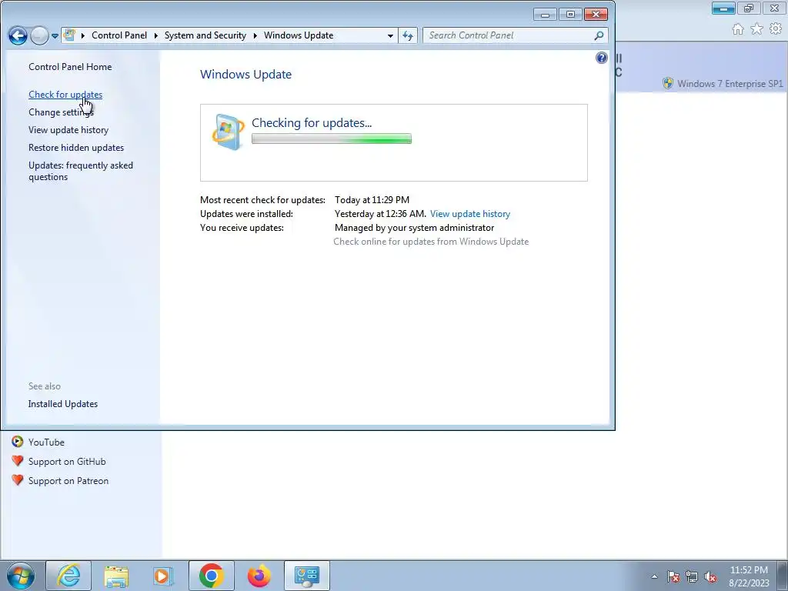Screen dimensions: 788x591
Task: Click the Control Panel icon in address bar
Action: coord(69,35)
